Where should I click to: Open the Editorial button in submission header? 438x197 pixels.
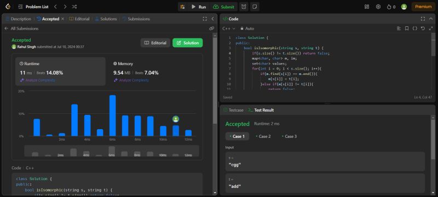pos(155,43)
